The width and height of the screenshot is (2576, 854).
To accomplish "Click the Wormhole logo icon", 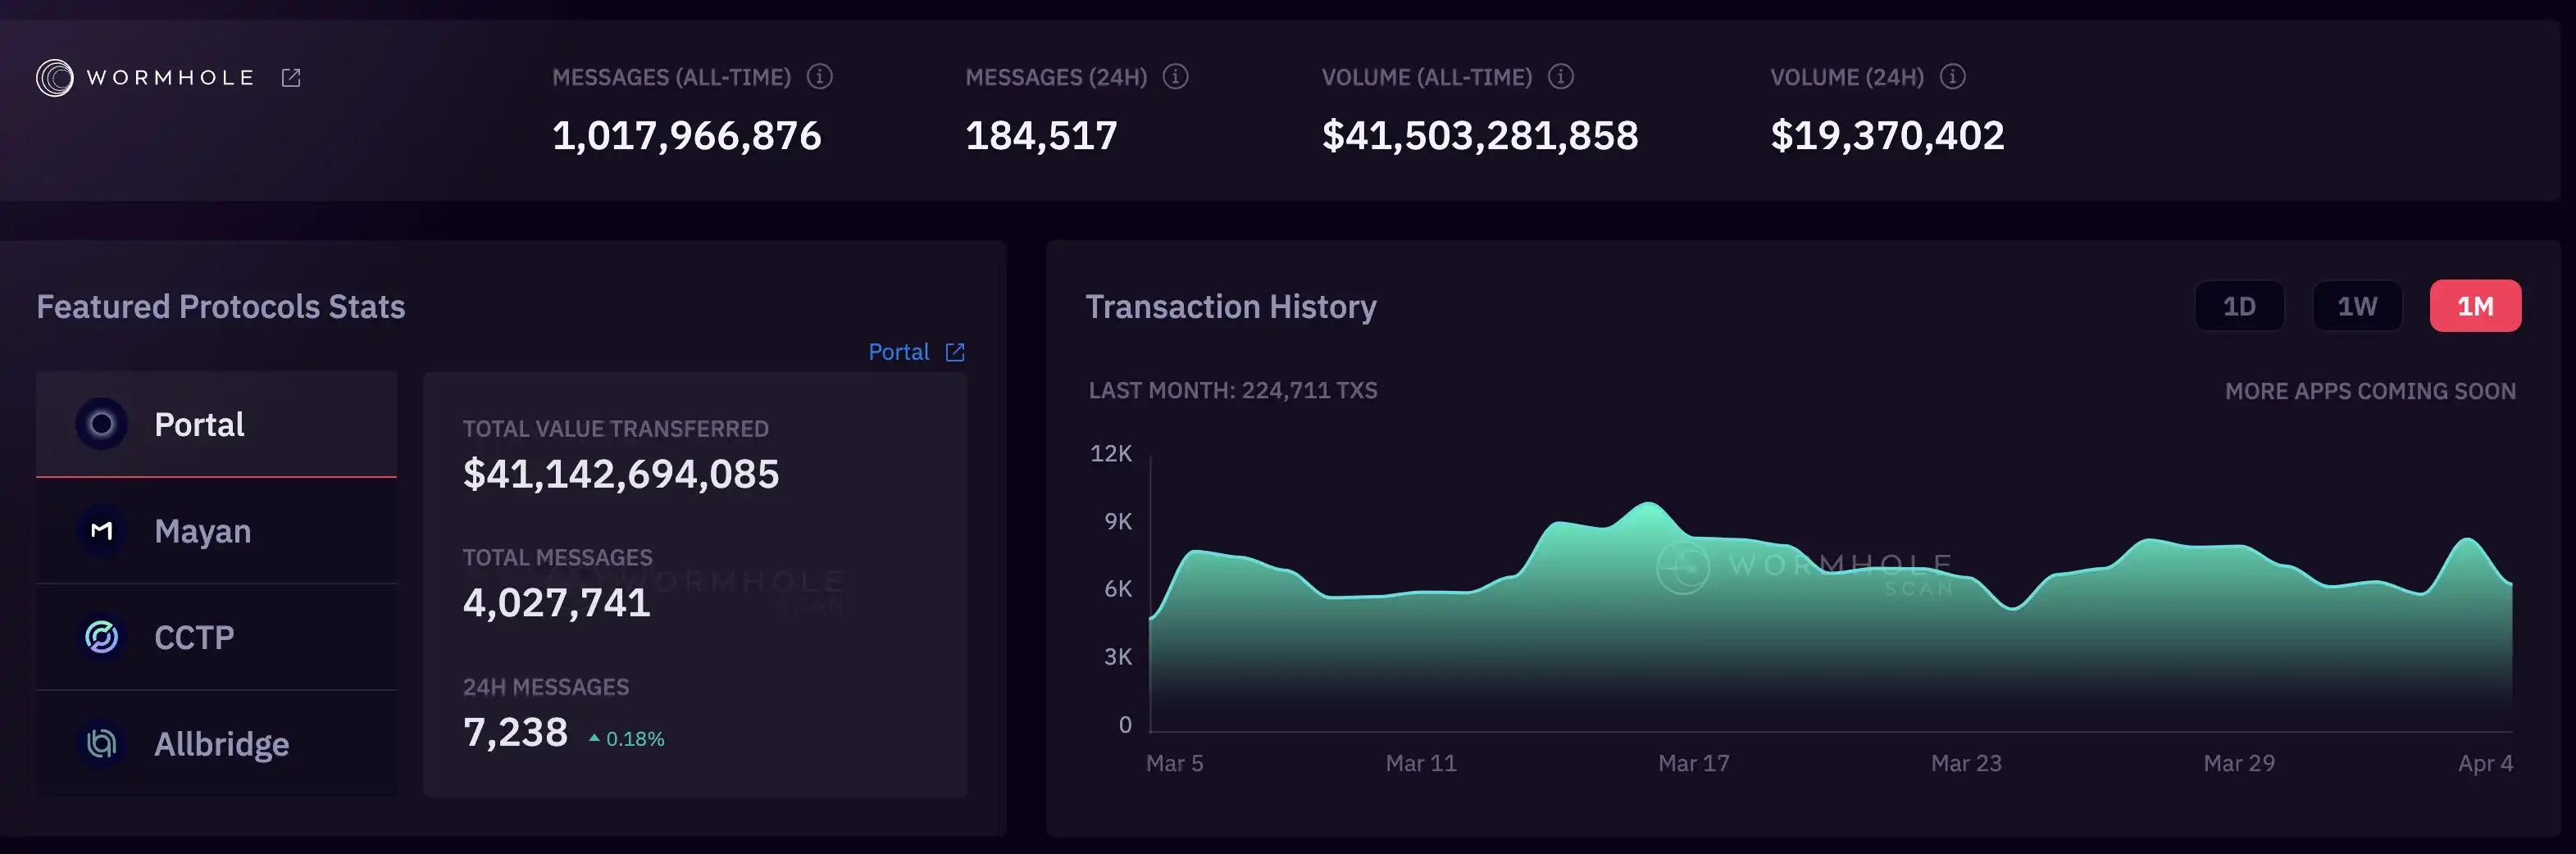I will point(55,78).
